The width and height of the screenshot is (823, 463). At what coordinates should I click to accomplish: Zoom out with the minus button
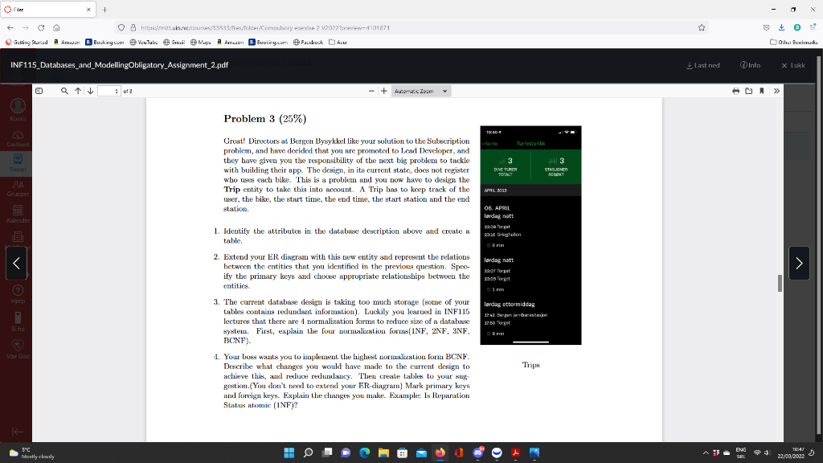pos(371,91)
